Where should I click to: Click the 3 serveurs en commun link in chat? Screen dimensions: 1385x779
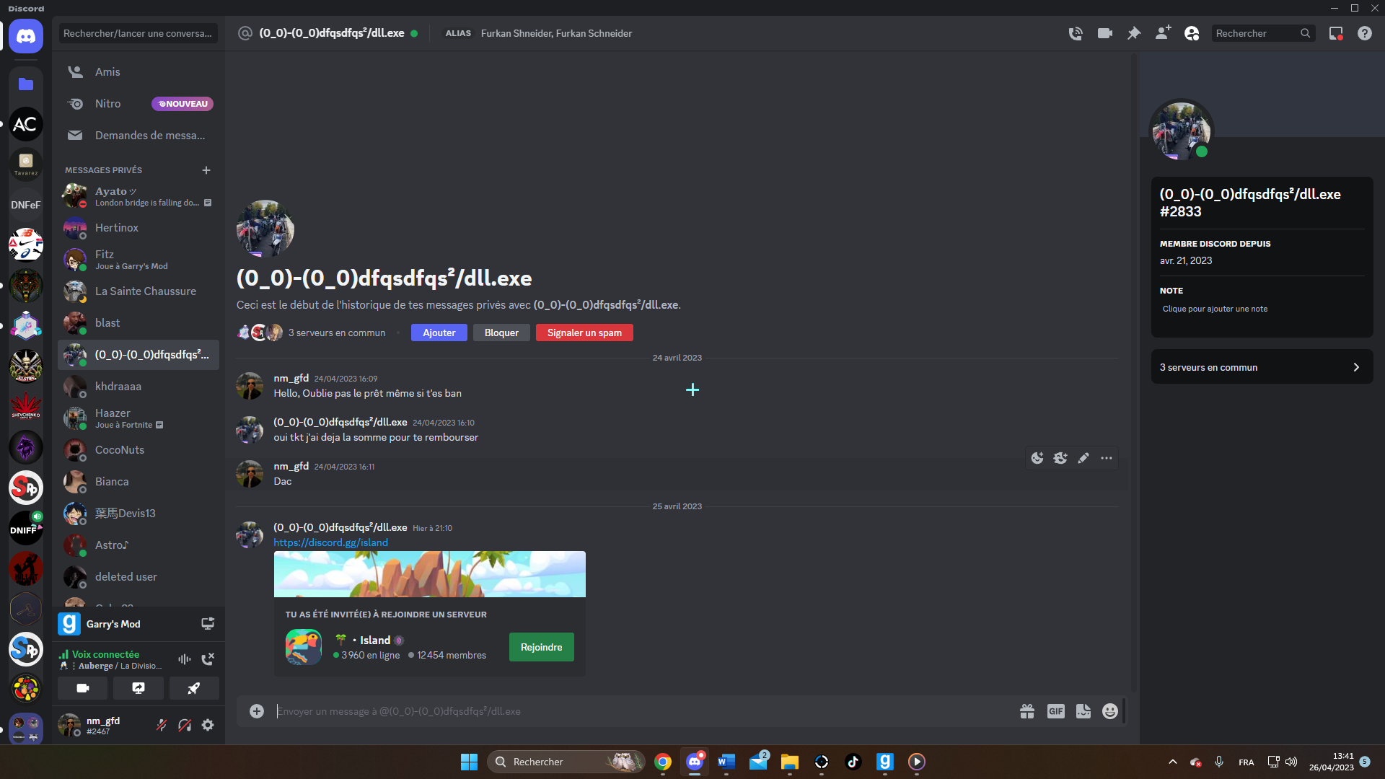[x=337, y=333]
